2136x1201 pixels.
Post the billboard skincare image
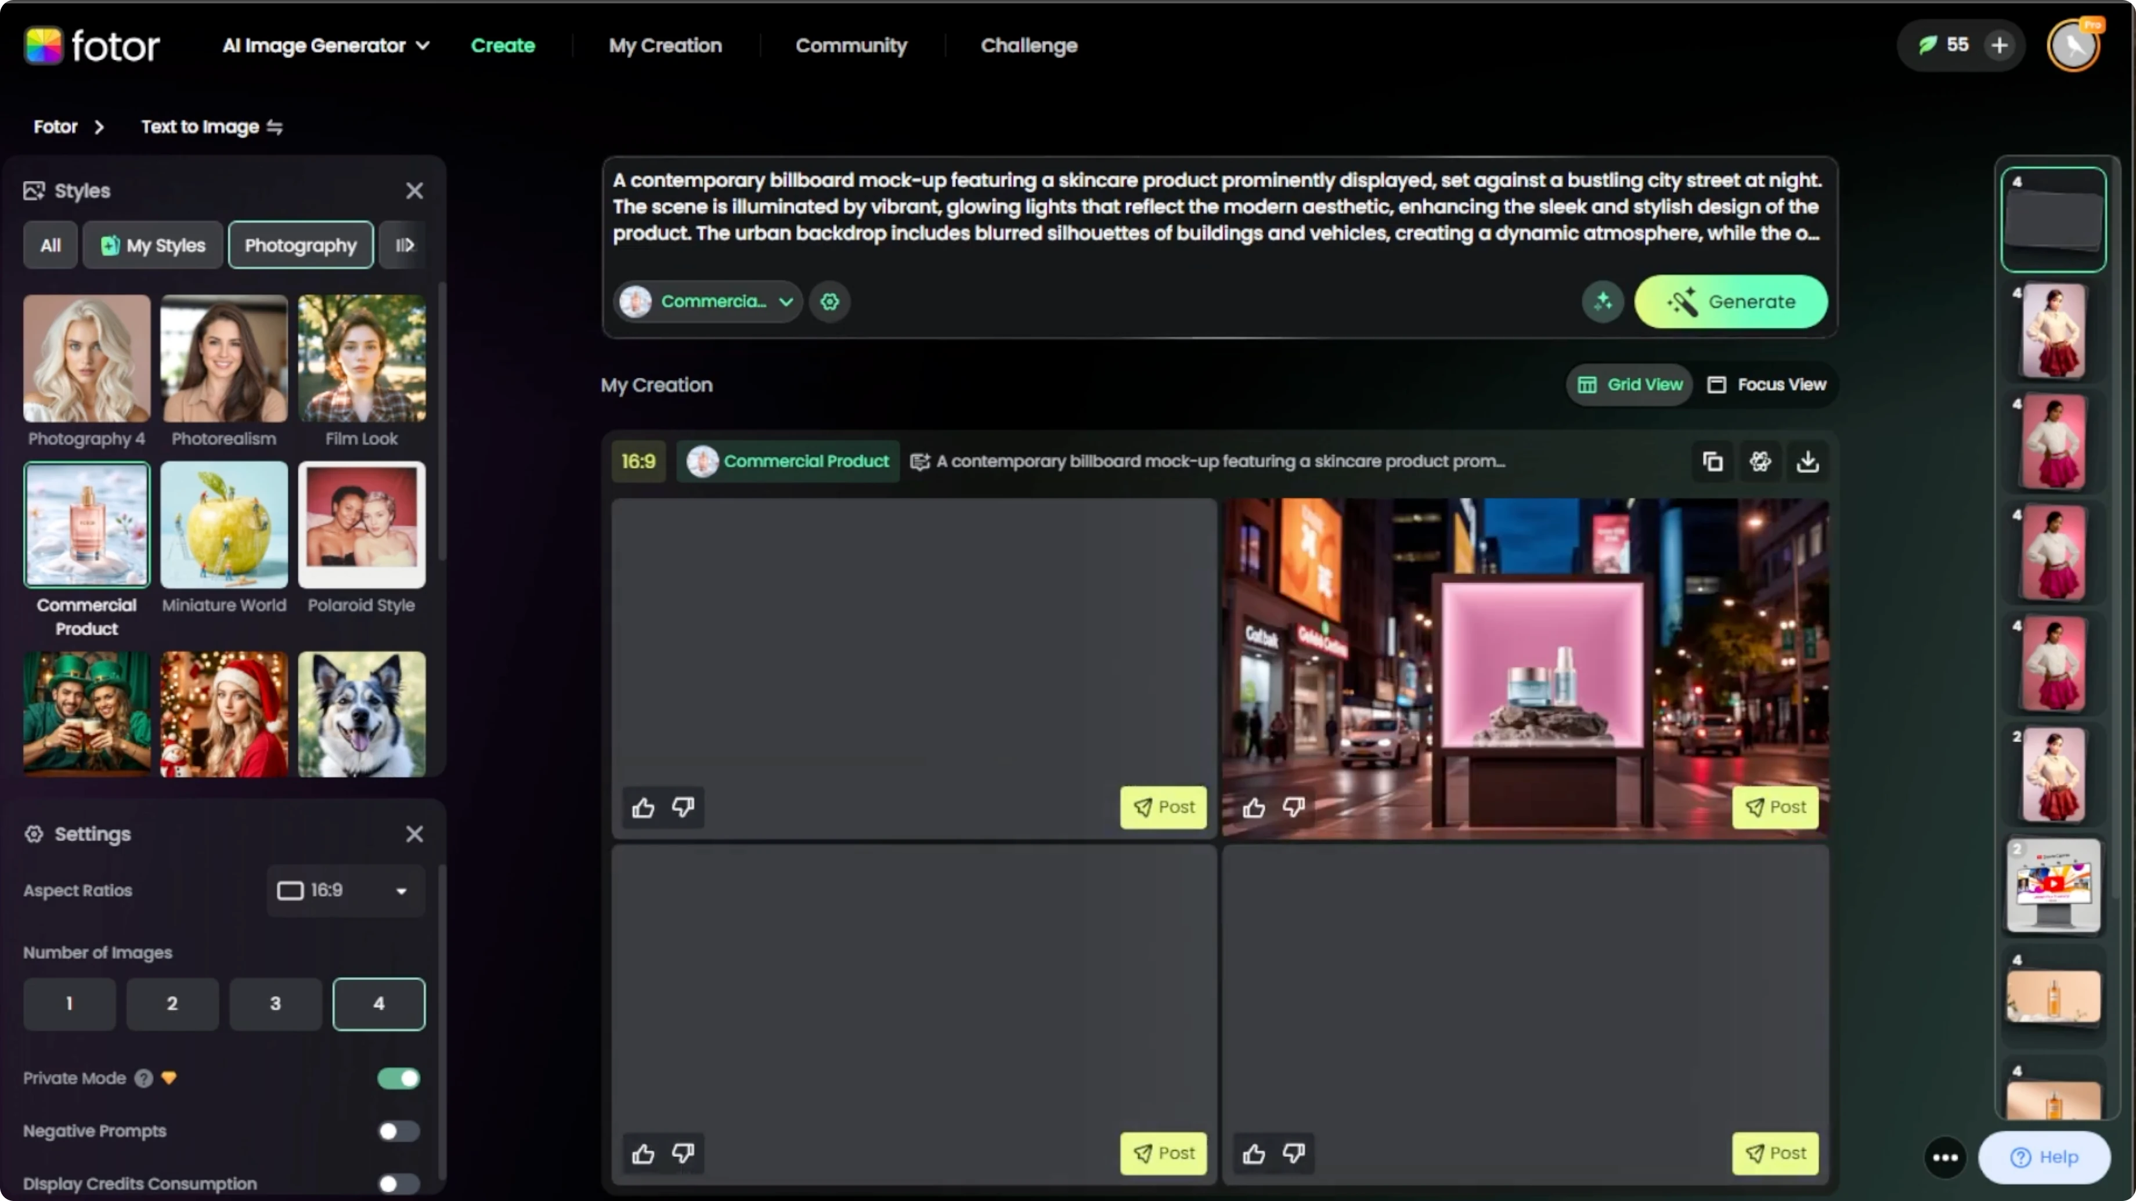(1776, 807)
